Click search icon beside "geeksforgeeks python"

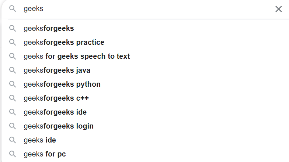[13, 84]
